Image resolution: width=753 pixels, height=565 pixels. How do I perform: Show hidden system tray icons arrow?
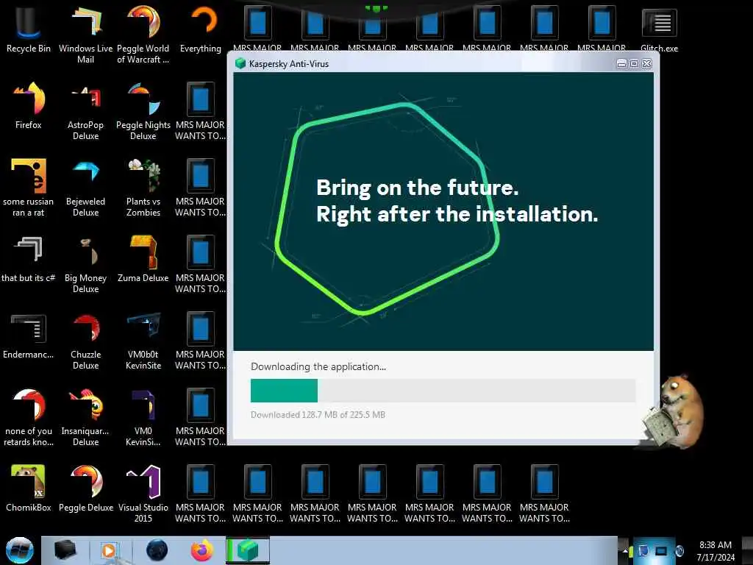pyautogui.click(x=625, y=550)
